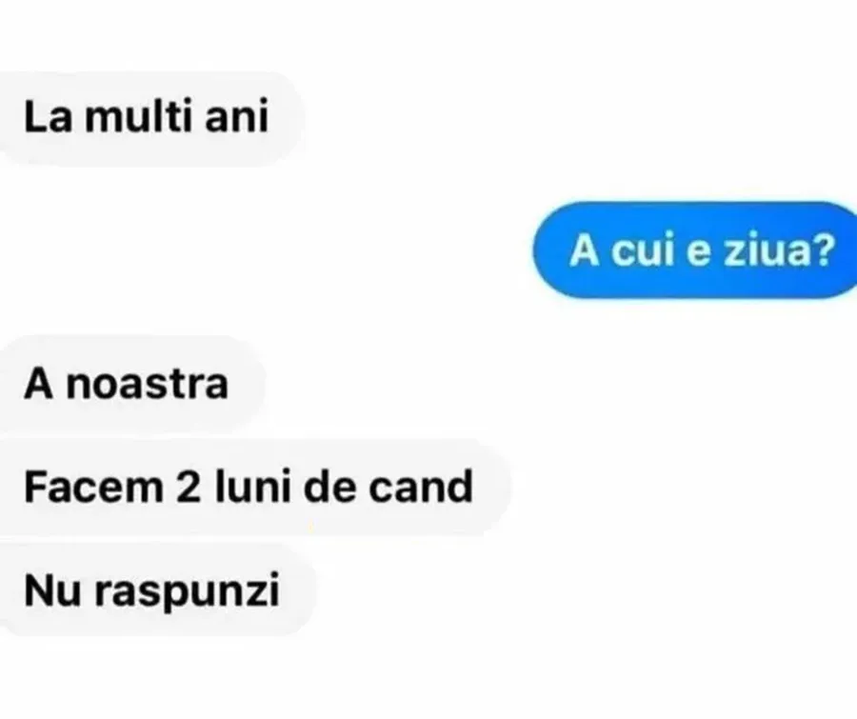
Task: Click the number "2" in the message
Action: coord(189,488)
